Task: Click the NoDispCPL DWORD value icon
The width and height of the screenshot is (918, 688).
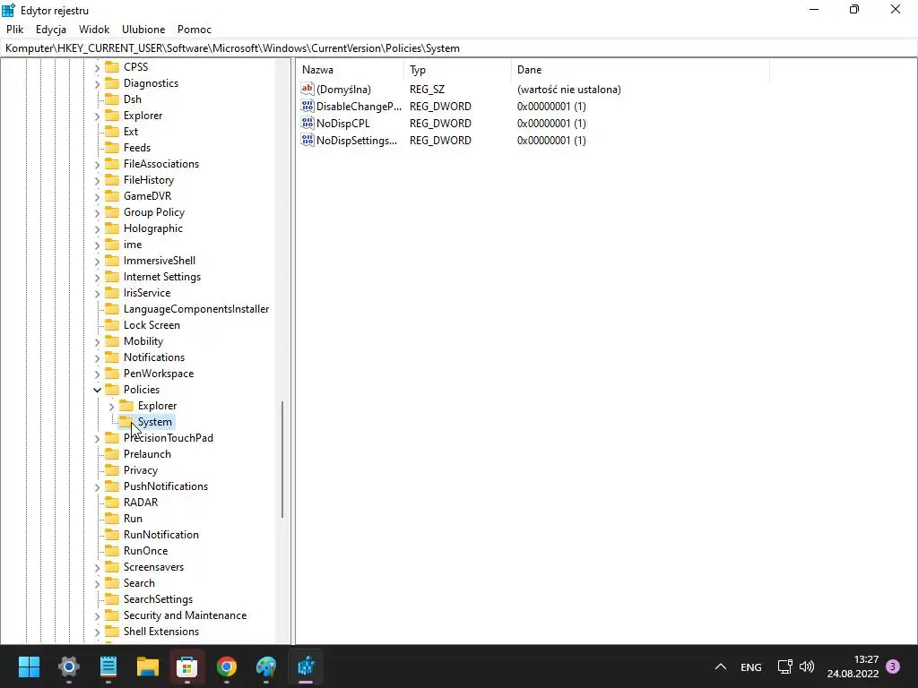Action: [x=307, y=123]
